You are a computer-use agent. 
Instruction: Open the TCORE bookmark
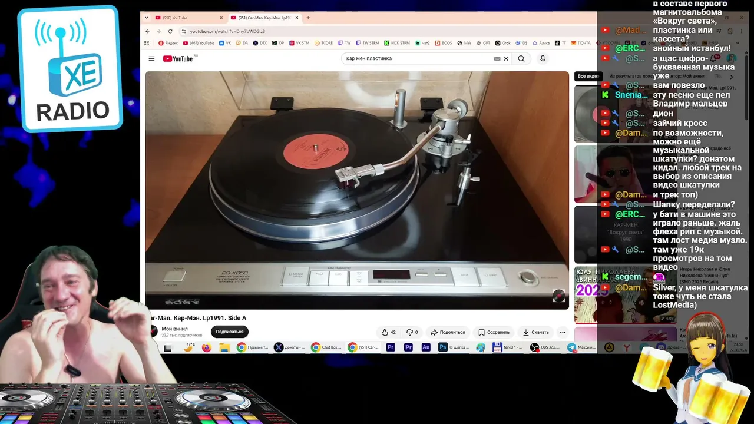tap(324, 43)
